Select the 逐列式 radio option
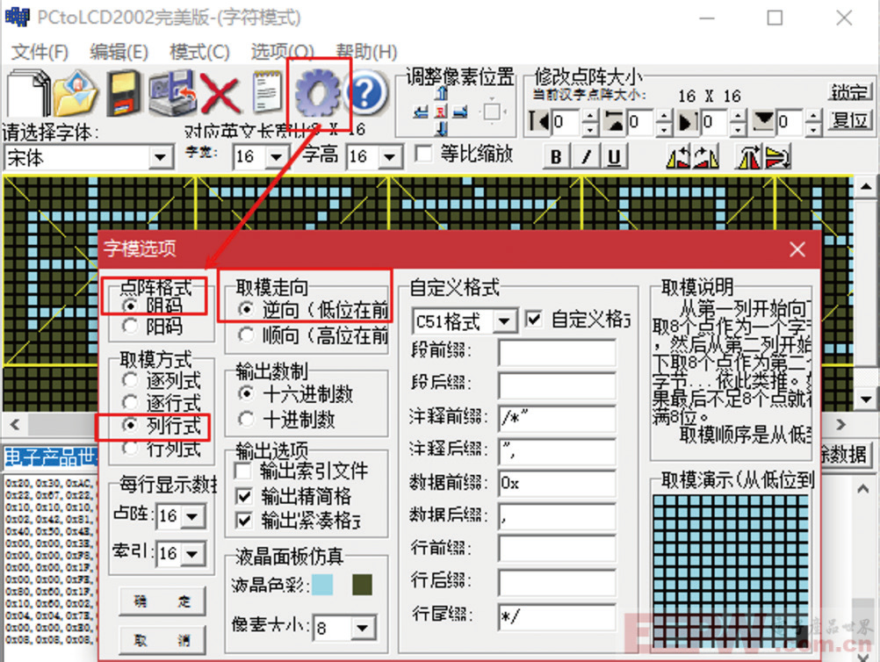Image resolution: width=880 pixels, height=662 pixels. pos(130,380)
